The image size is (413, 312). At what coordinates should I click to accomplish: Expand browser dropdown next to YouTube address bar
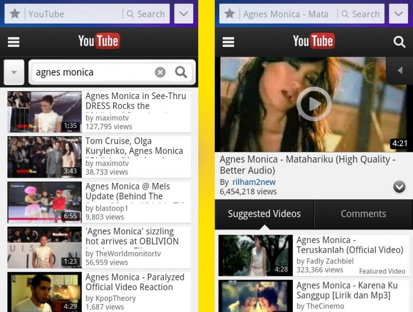click(x=184, y=14)
